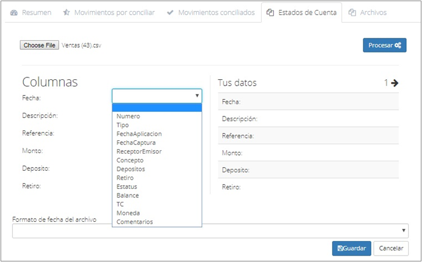Open the Fecha column dropdown arrow
The image size is (422, 262).
point(197,95)
